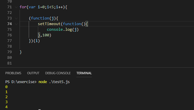Click the '100' delay value on line 76
The width and height of the screenshot is (194, 110).
[x=46, y=35]
